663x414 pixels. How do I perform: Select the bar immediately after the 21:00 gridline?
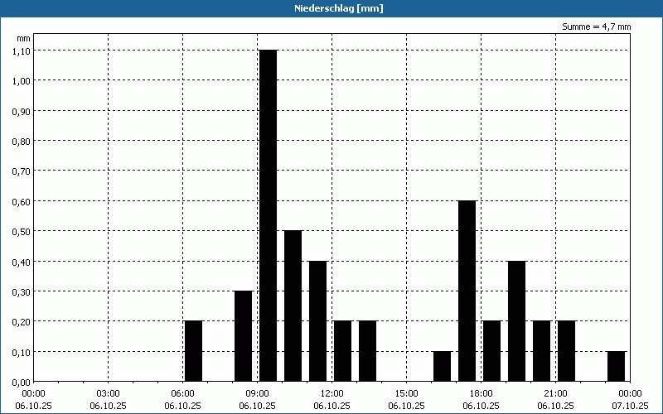[x=566, y=351]
